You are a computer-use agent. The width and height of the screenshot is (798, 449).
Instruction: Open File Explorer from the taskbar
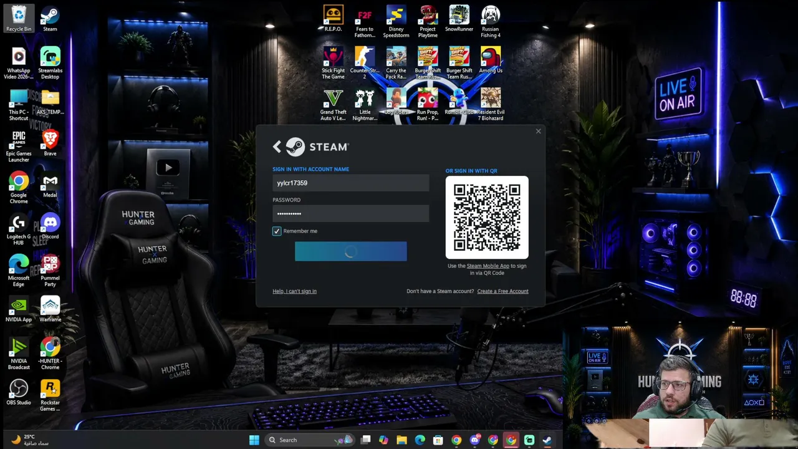coord(401,440)
